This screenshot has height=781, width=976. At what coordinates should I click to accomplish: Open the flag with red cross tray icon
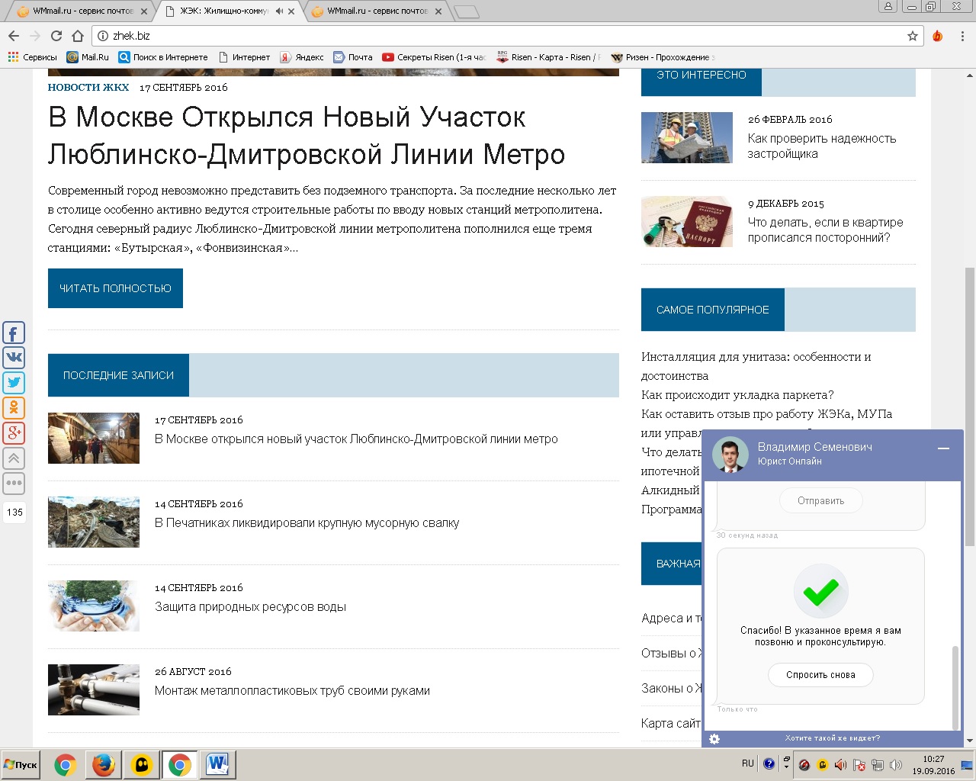click(859, 765)
